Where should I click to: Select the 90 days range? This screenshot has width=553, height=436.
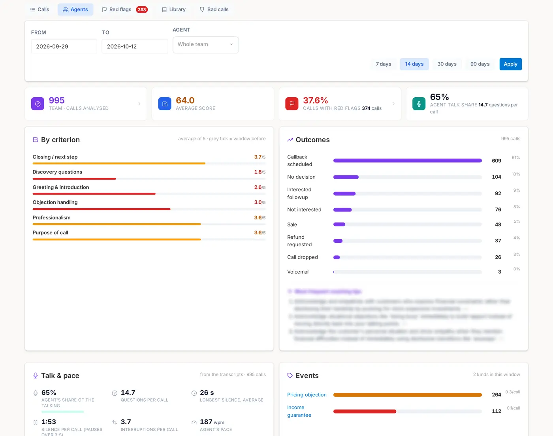(x=480, y=64)
